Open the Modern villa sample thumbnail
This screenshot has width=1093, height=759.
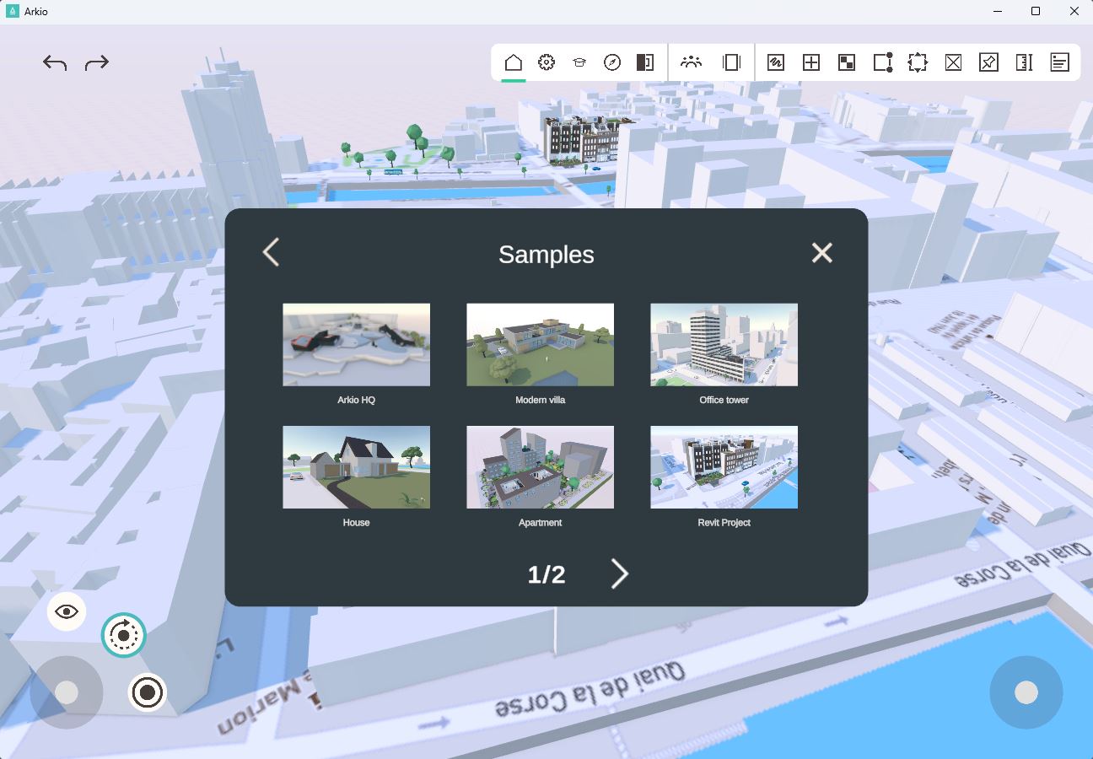click(540, 345)
